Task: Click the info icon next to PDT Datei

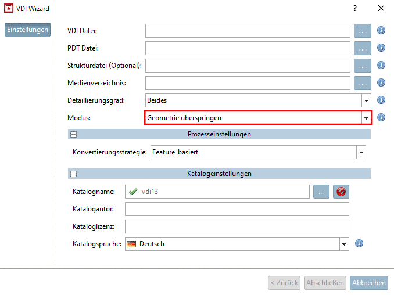Action: coord(381,48)
